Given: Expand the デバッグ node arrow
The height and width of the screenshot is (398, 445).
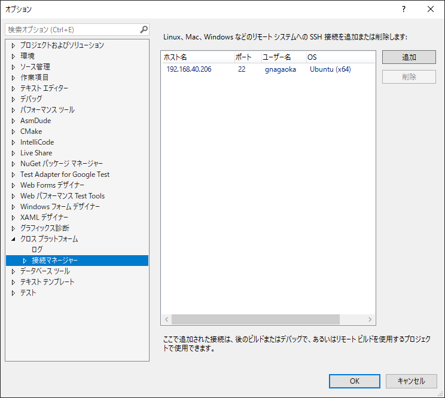Looking at the screenshot, I should coord(13,99).
